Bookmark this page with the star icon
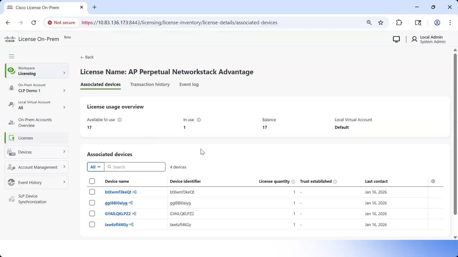 (x=381, y=22)
